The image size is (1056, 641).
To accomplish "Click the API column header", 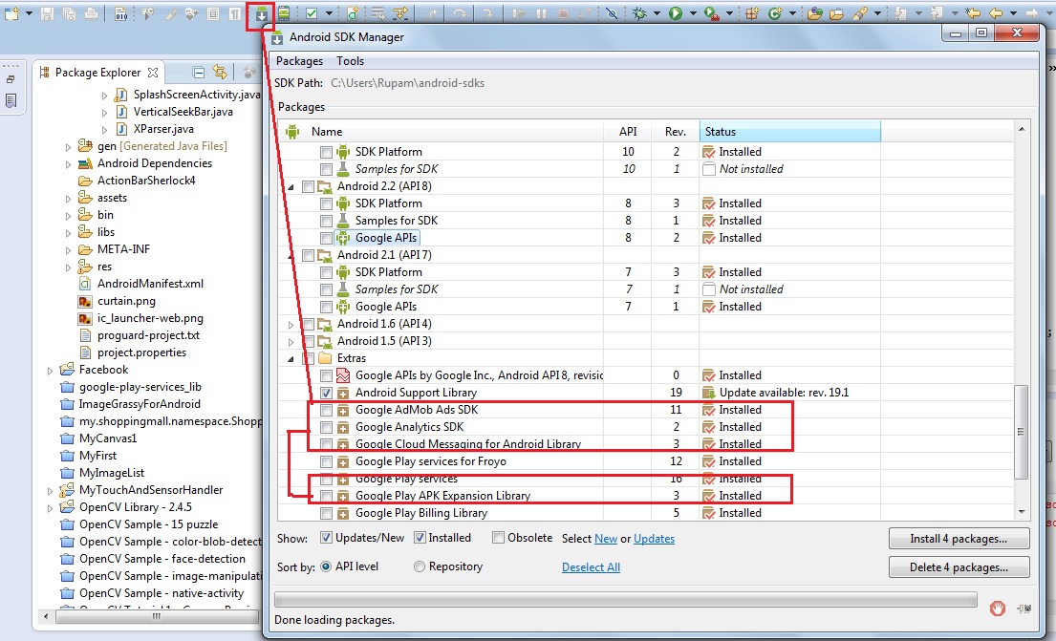I will [x=628, y=132].
